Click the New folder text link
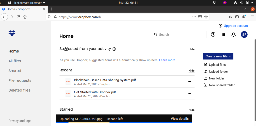The height and width of the screenshot is (126, 256). click(x=217, y=78)
